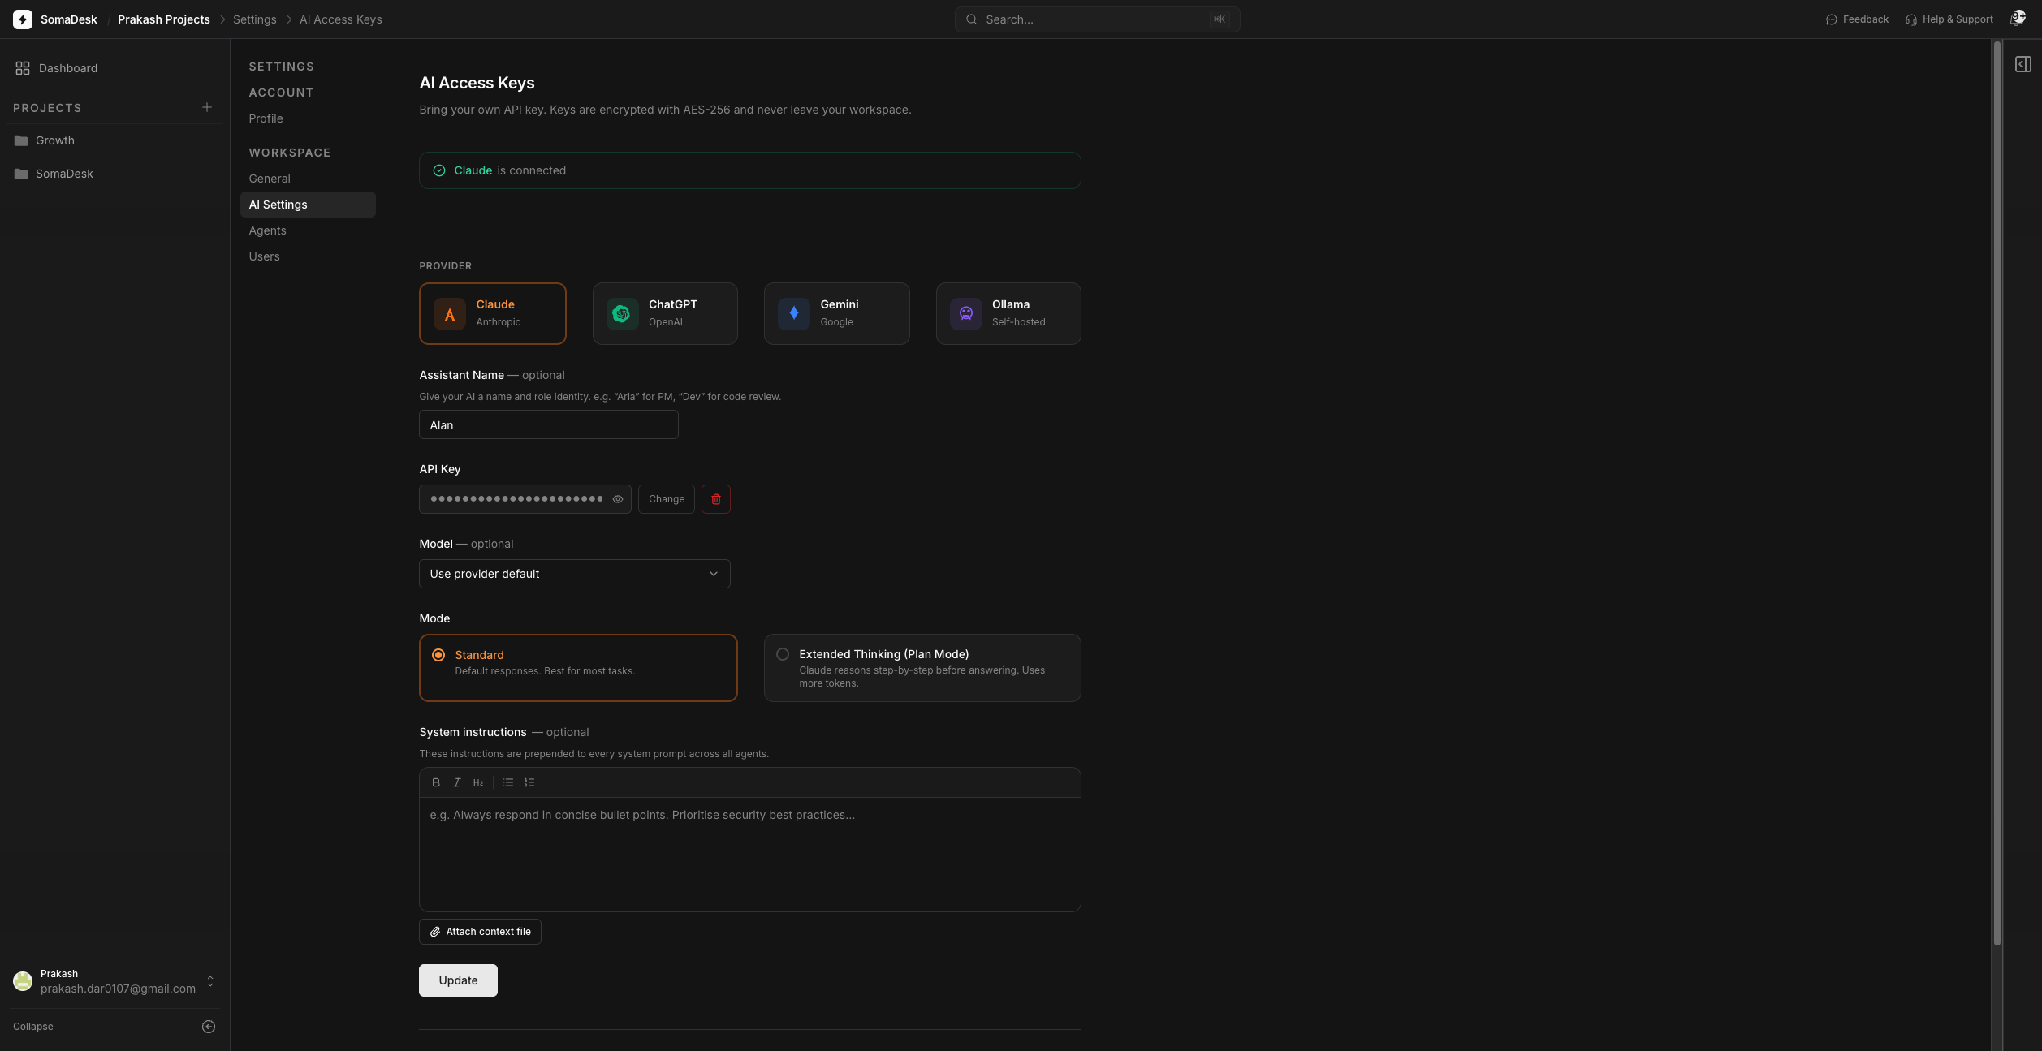Screen dimensions: 2042x1051
Task: Open the Model dropdown (Use provider default)
Action: pyautogui.click(x=575, y=574)
